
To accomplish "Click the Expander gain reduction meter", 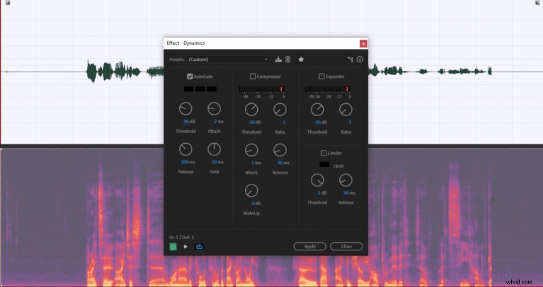I will pyautogui.click(x=328, y=90).
